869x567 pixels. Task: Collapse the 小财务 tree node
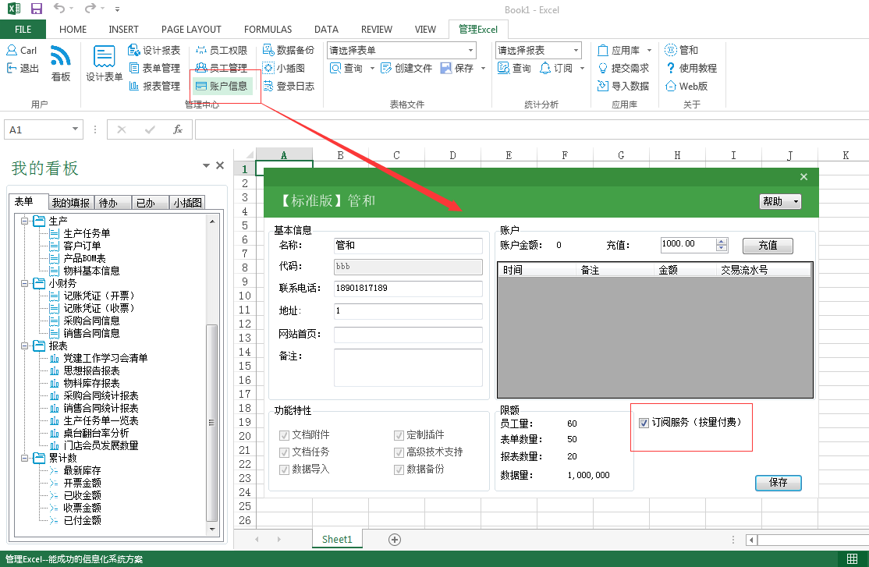24,284
